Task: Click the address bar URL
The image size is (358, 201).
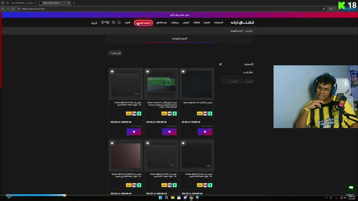Action: tap(34, 9)
